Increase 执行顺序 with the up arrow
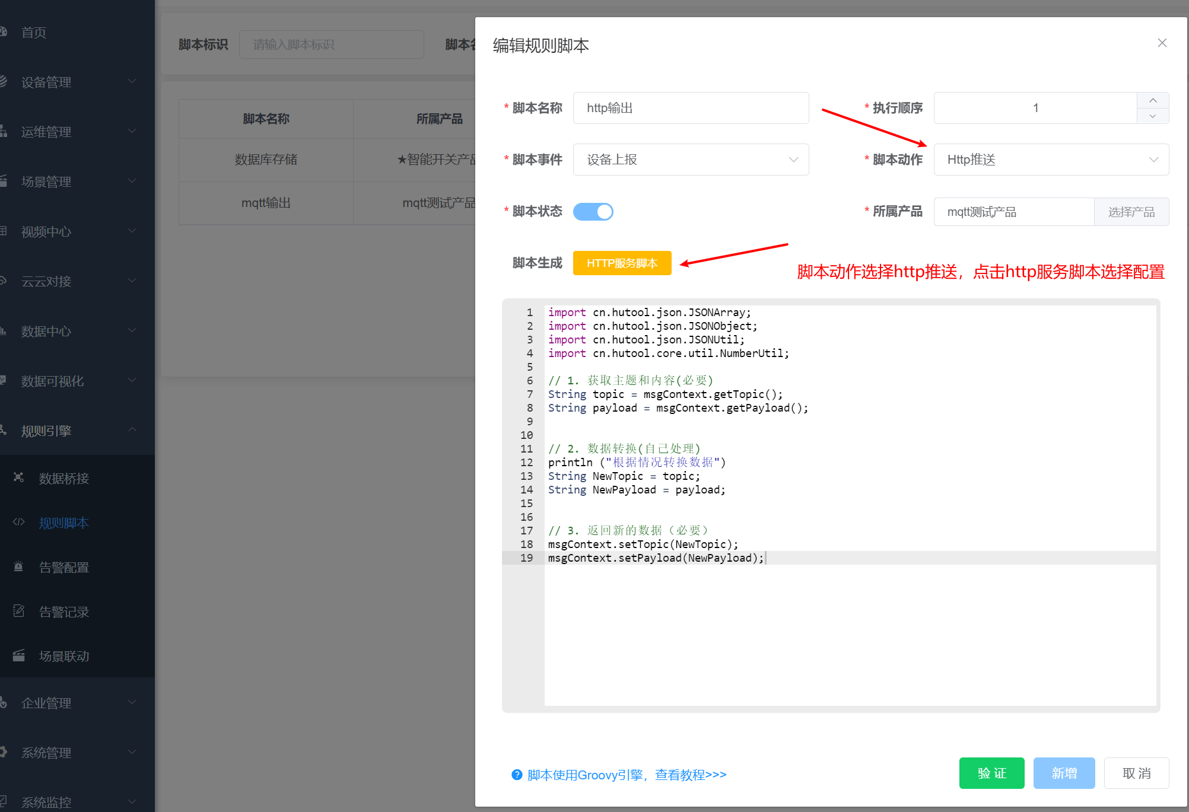Screen dimensions: 1189x812 pos(1153,100)
